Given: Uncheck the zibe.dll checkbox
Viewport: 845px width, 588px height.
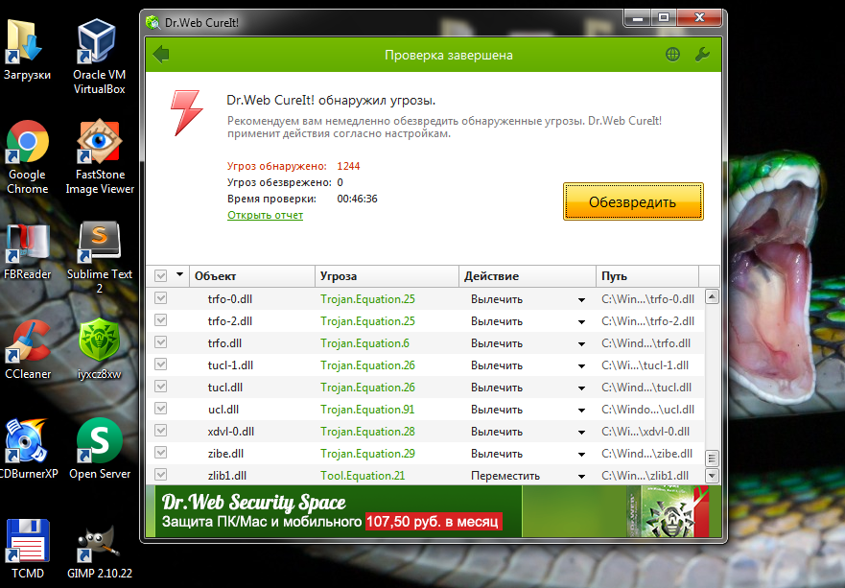Looking at the screenshot, I should click(x=160, y=453).
